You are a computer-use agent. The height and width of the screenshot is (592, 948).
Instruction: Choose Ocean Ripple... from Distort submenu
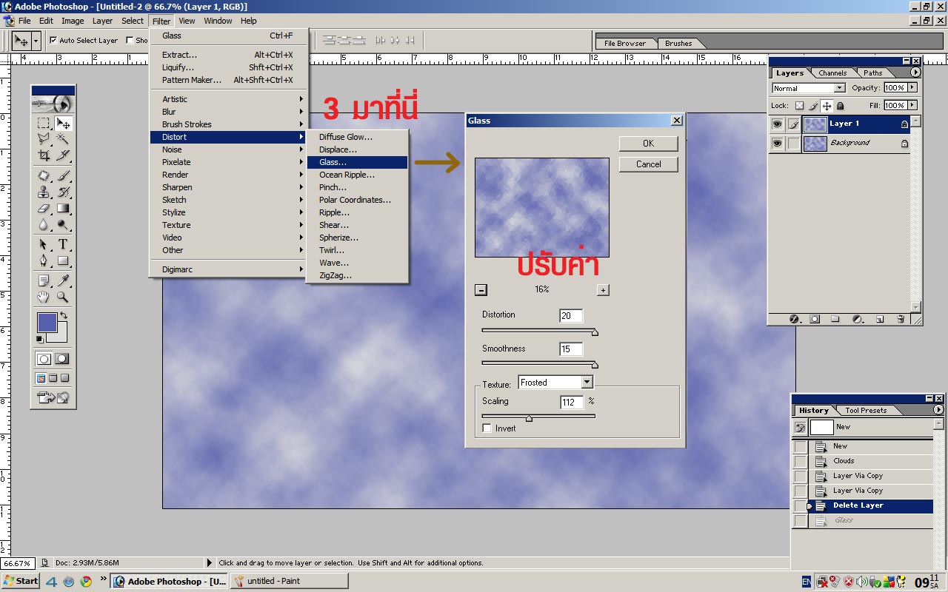357,175
